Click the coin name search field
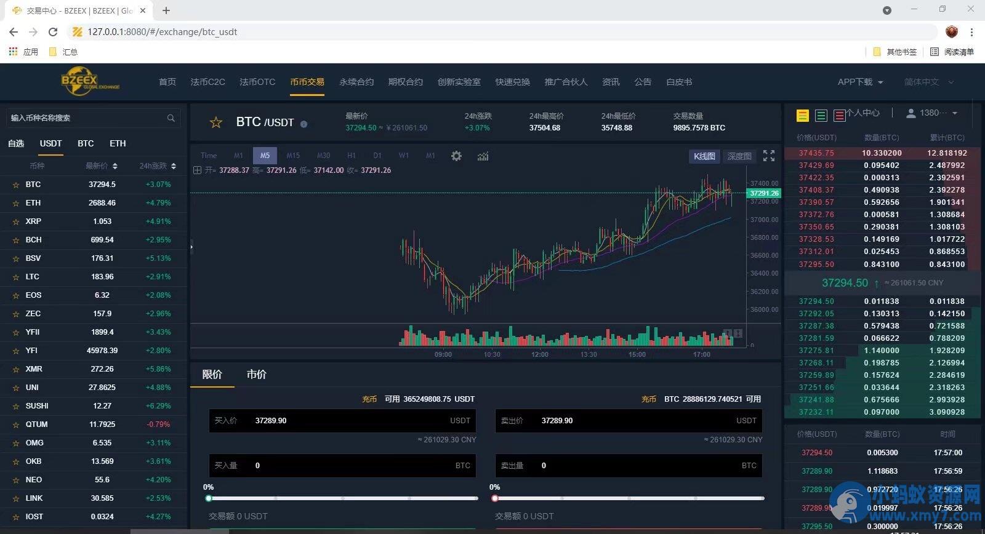Screen dimensions: 985x534 point(93,118)
